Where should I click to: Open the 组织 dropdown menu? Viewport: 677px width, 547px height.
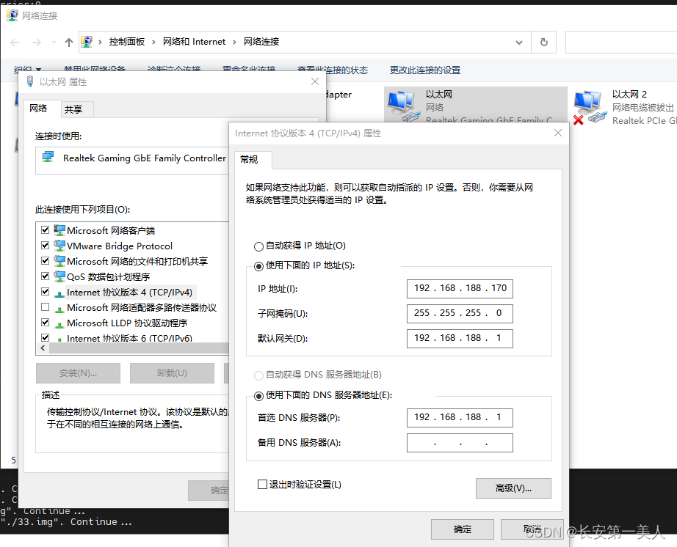pos(27,70)
